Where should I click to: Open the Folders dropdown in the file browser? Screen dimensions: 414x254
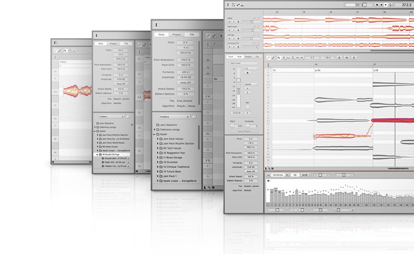click(175, 117)
